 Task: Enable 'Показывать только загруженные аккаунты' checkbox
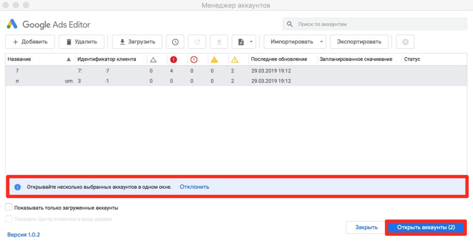tap(9, 208)
